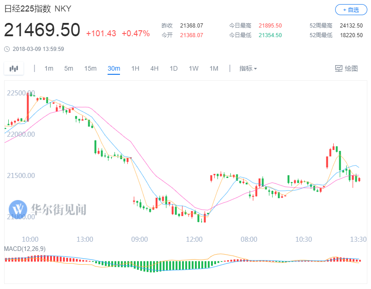Screen dimensions: 371x289
Task: Click the 12:00 time axis label
Action: coord(194,239)
